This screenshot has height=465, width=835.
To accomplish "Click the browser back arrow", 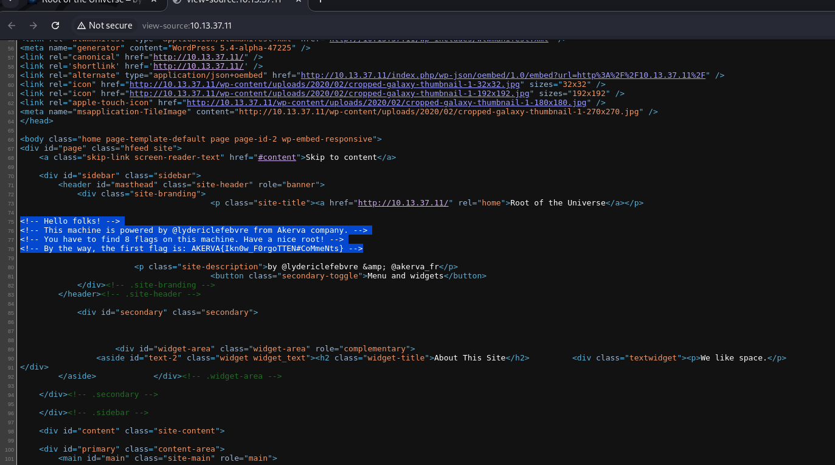I will (x=12, y=26).
